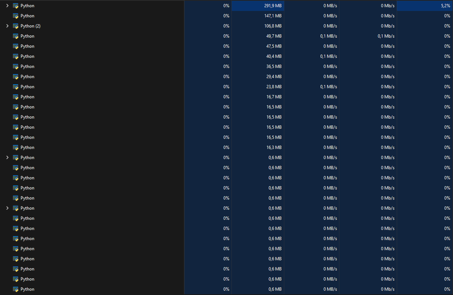Select Python name in the 16,3 MB row
Viewport: 453px width, 295px height.
click(28, 148)
